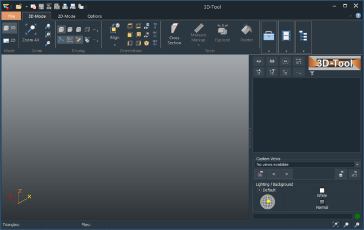Expand more display options dropdown in bottom row
The image size is (364, 230).
(x=96, y=40)
